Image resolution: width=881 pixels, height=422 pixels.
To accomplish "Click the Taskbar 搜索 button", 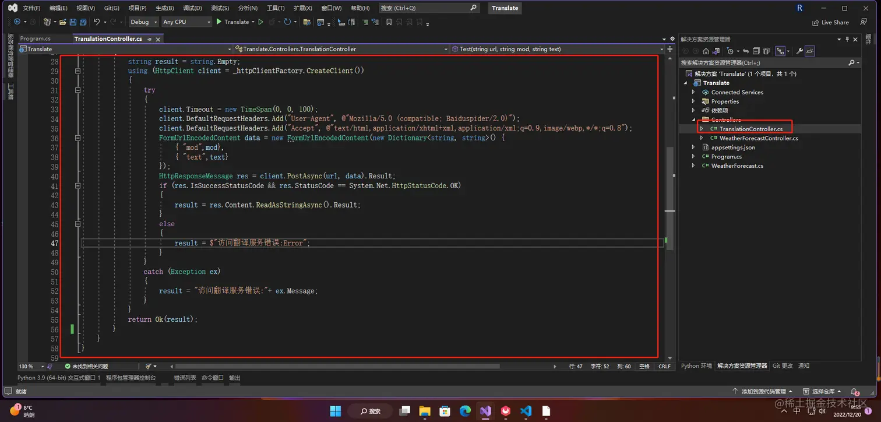I will click(371, 411).
